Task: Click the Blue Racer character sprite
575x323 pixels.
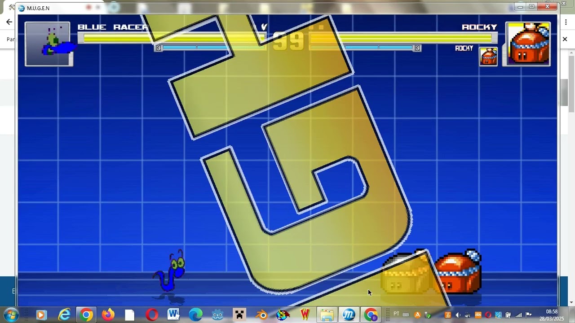Action: pos(169,271)
